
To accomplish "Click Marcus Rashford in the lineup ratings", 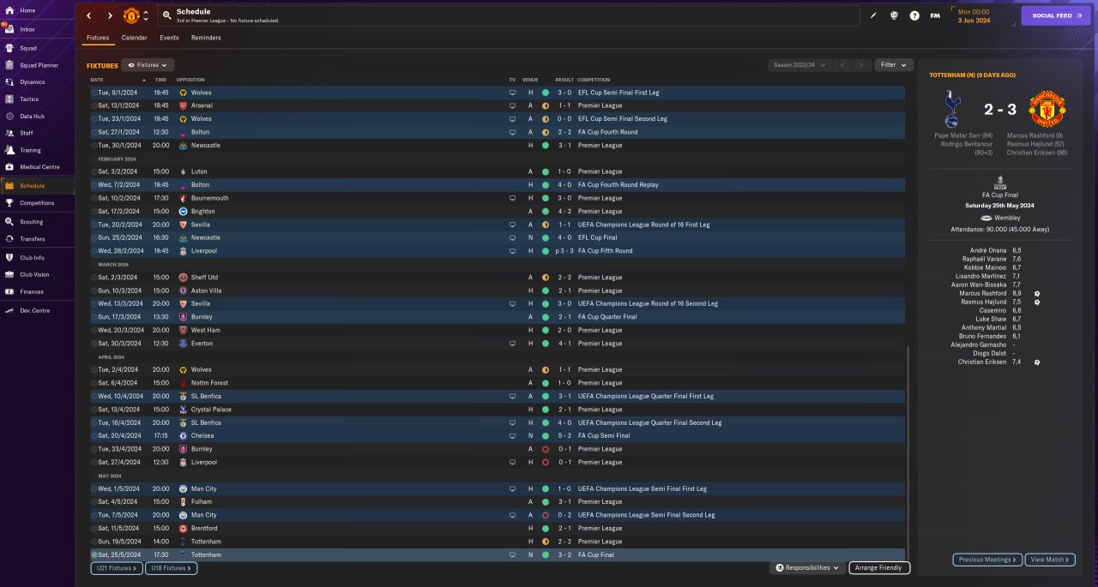I will pyautogui.click(x=982, y=293).
